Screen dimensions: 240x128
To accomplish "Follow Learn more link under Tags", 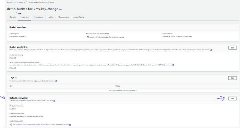I will (51, 81).
